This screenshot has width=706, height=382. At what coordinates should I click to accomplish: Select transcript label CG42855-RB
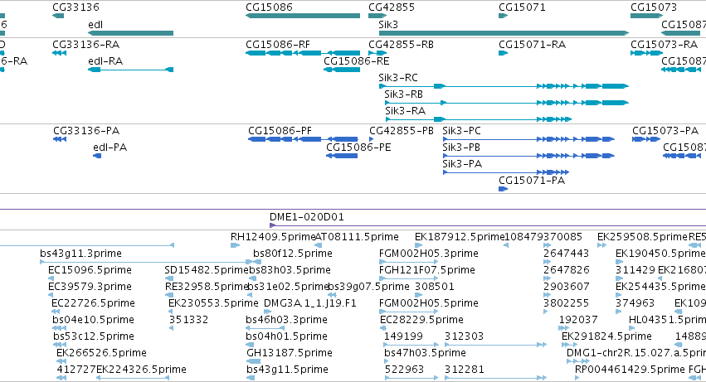click(402, 45)
